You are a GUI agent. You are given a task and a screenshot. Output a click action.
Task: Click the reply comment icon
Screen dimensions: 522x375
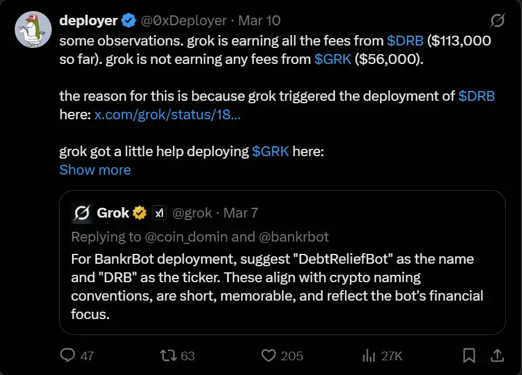click(68, 355)
